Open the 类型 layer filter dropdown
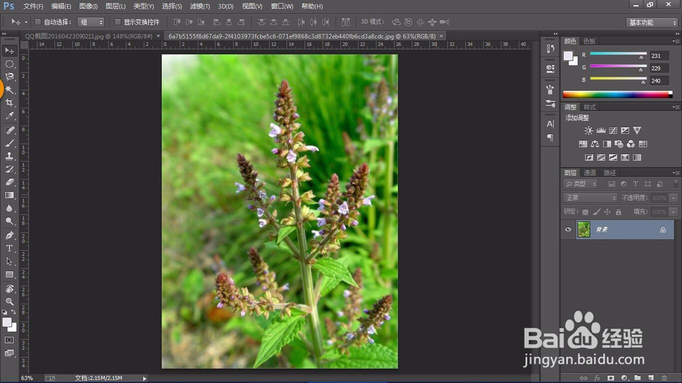This screenshot has height=383, width=682. (x=580, y=184)
